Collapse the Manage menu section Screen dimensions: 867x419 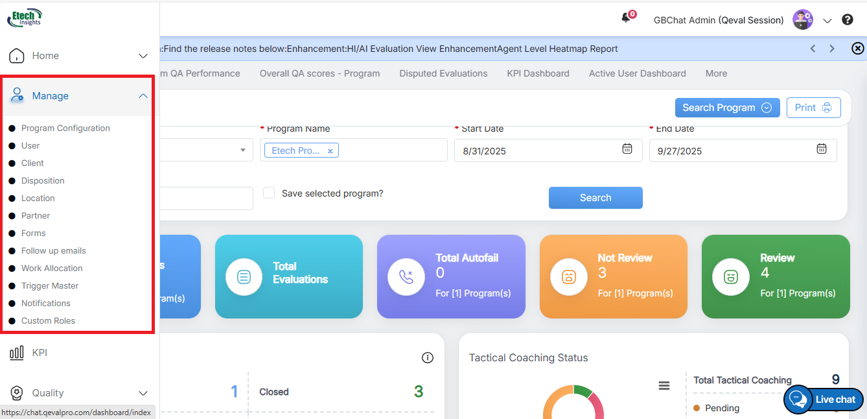point(143,96)
